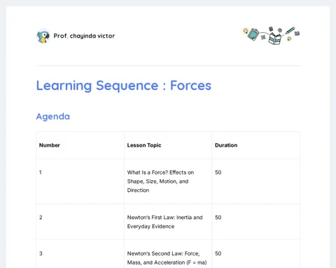Click the Number column header
Image resolution: width=336 pixels, height=268 pixels.
50,145
